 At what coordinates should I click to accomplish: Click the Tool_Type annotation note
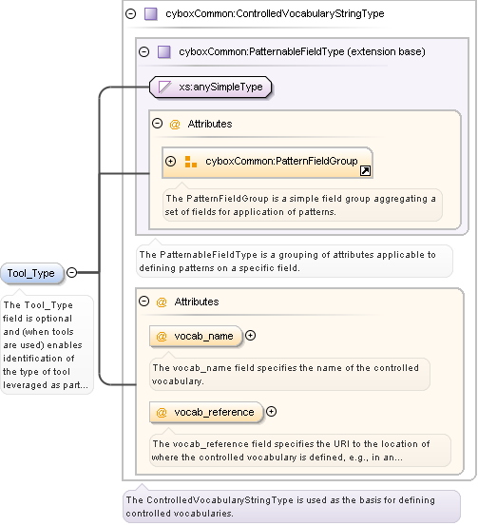click(47, 345)
